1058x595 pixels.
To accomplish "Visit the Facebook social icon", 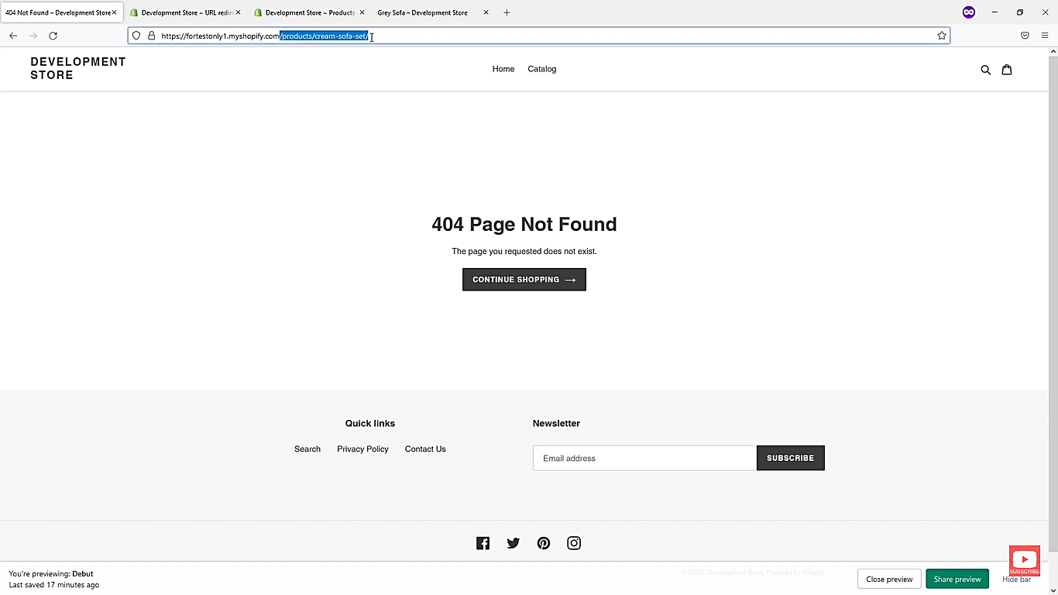I will coord(483,543).
